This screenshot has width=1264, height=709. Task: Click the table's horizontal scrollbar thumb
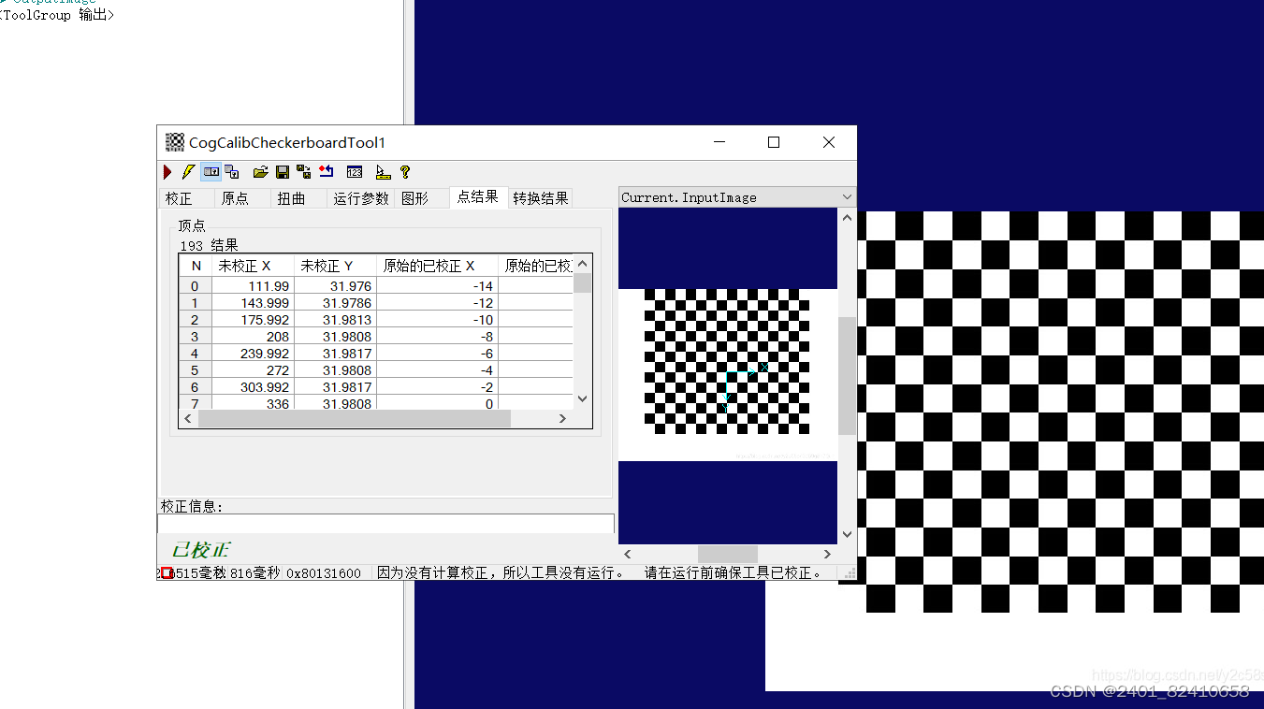(x=355, y=418)
